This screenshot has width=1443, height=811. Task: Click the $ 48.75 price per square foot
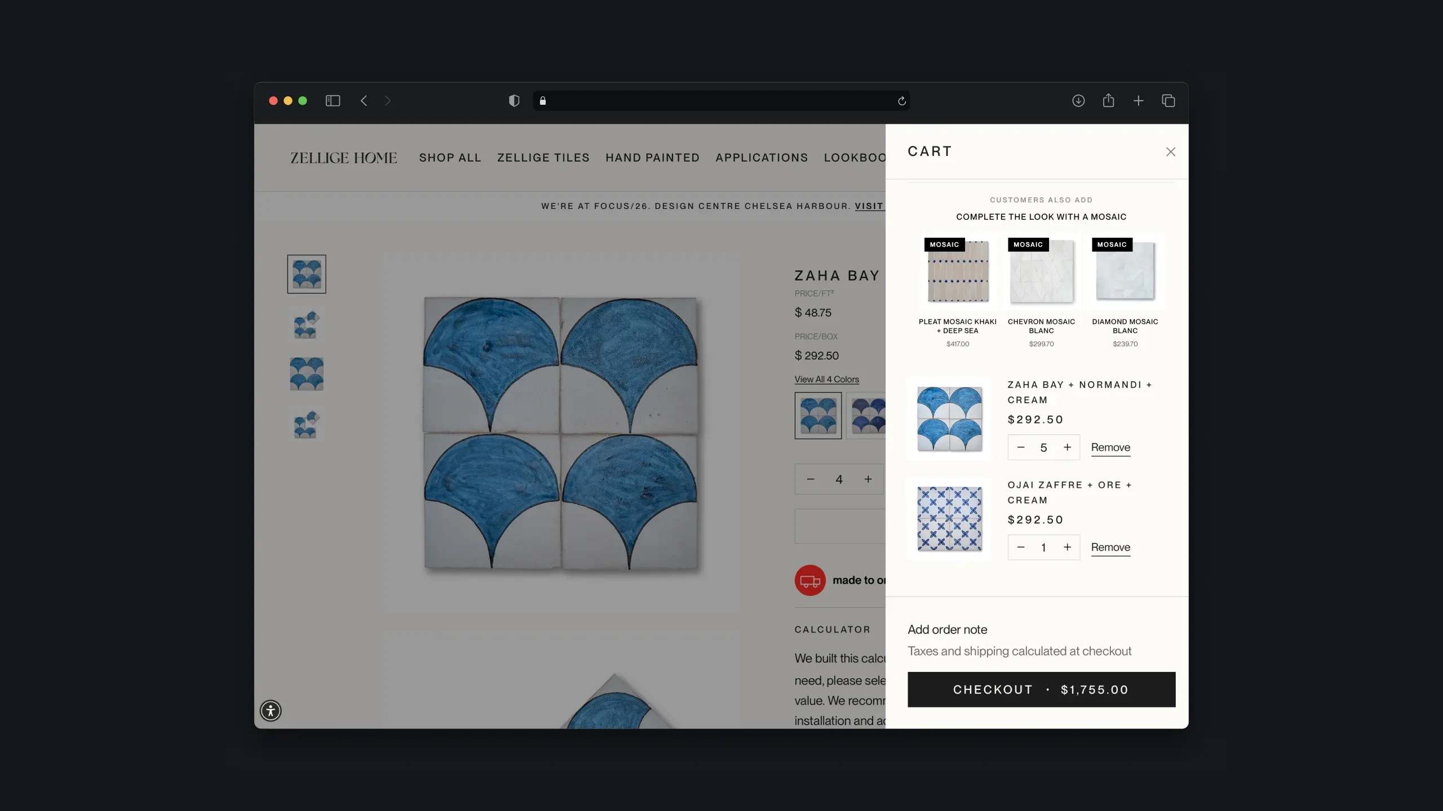pyautogui.click(x=813, y=313)
